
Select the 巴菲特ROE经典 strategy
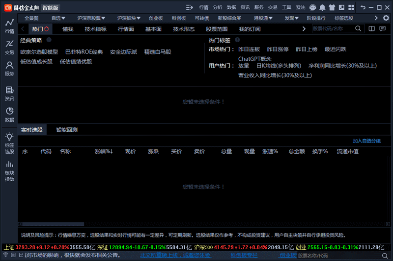84,52
